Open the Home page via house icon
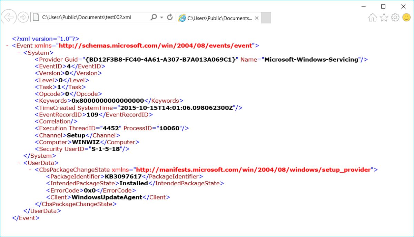The height and width of the screenshot is (237, 414). coord(373,18)
